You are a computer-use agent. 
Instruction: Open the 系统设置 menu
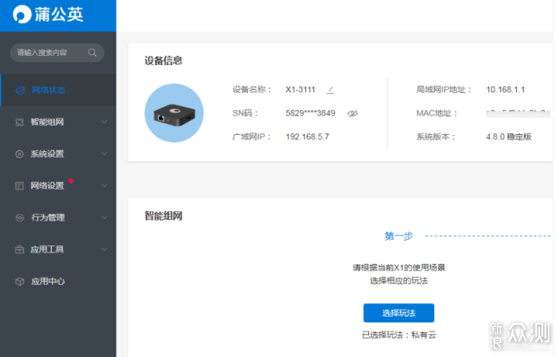[58, 154]
